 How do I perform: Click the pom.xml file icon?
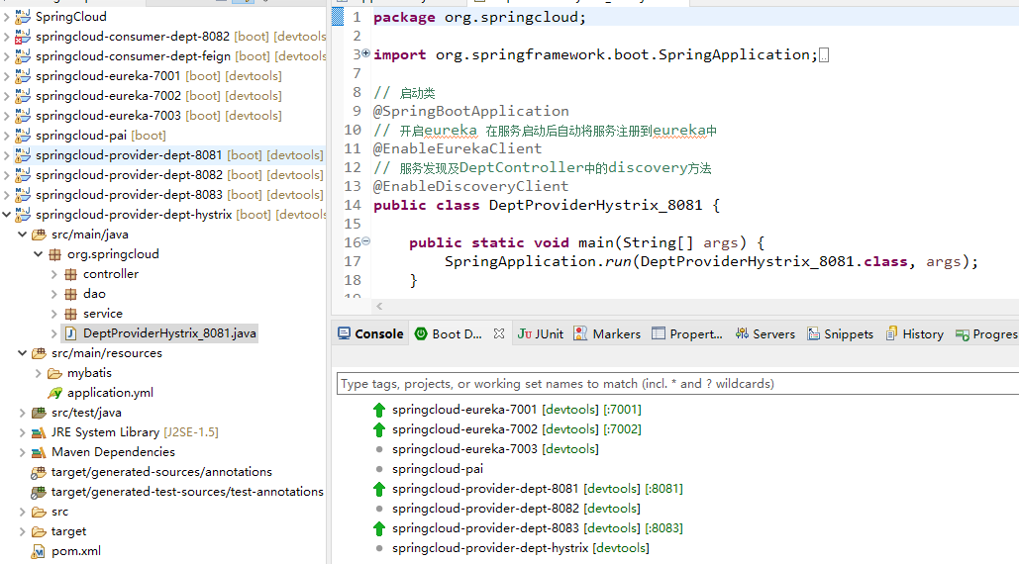(39, 551)
